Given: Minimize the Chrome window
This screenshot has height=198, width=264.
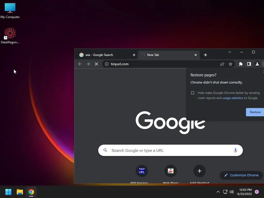Looking at the screenshot, I should [x=241, y=52].
